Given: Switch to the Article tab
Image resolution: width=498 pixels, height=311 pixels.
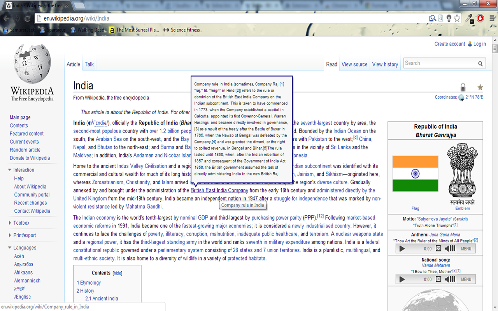Looking at the screenshot, I should click(x=73, y=64).
